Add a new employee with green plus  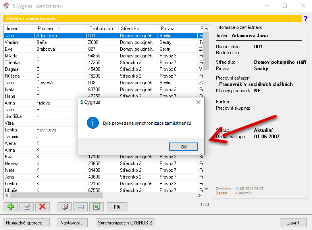coord(11,207)
